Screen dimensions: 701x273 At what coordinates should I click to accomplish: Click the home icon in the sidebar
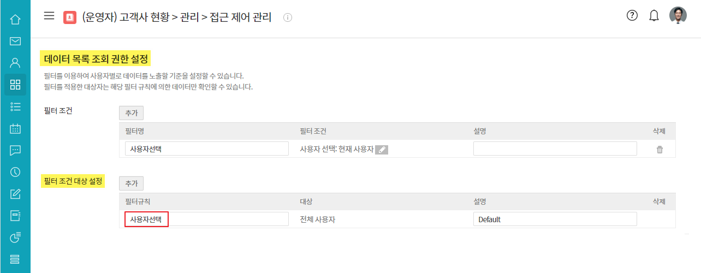[15, 20]
